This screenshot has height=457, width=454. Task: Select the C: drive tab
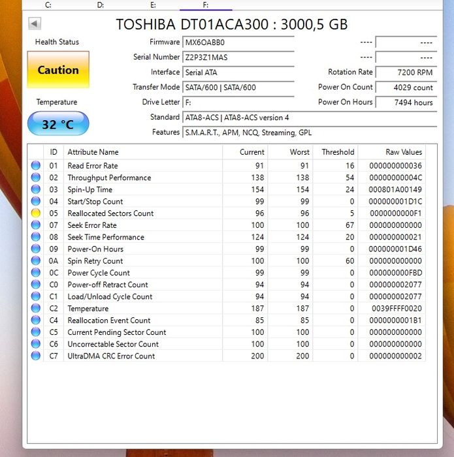48,5
